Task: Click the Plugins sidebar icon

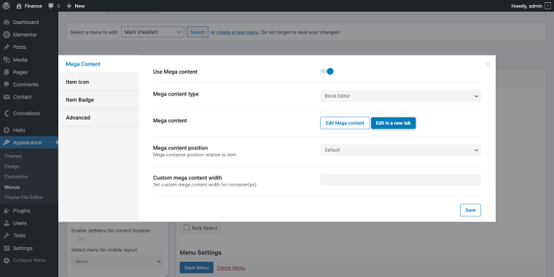Action: [x=6, y=211]
